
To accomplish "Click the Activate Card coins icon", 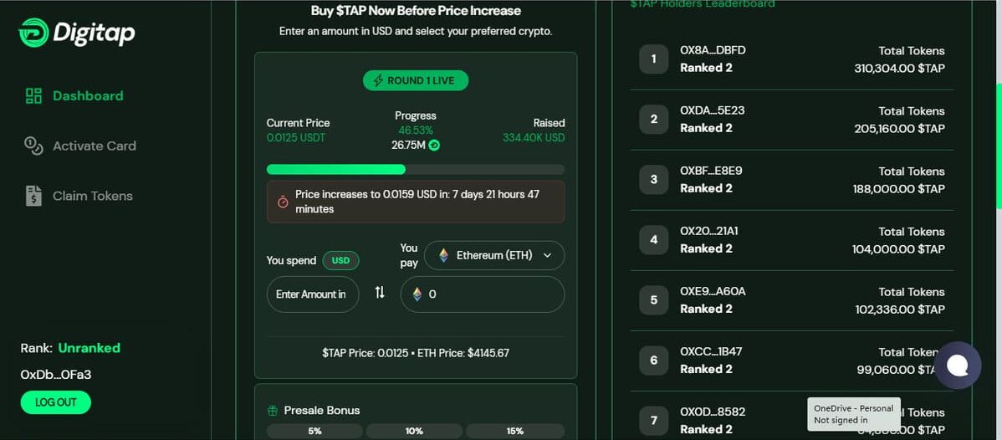I will 33,146.
